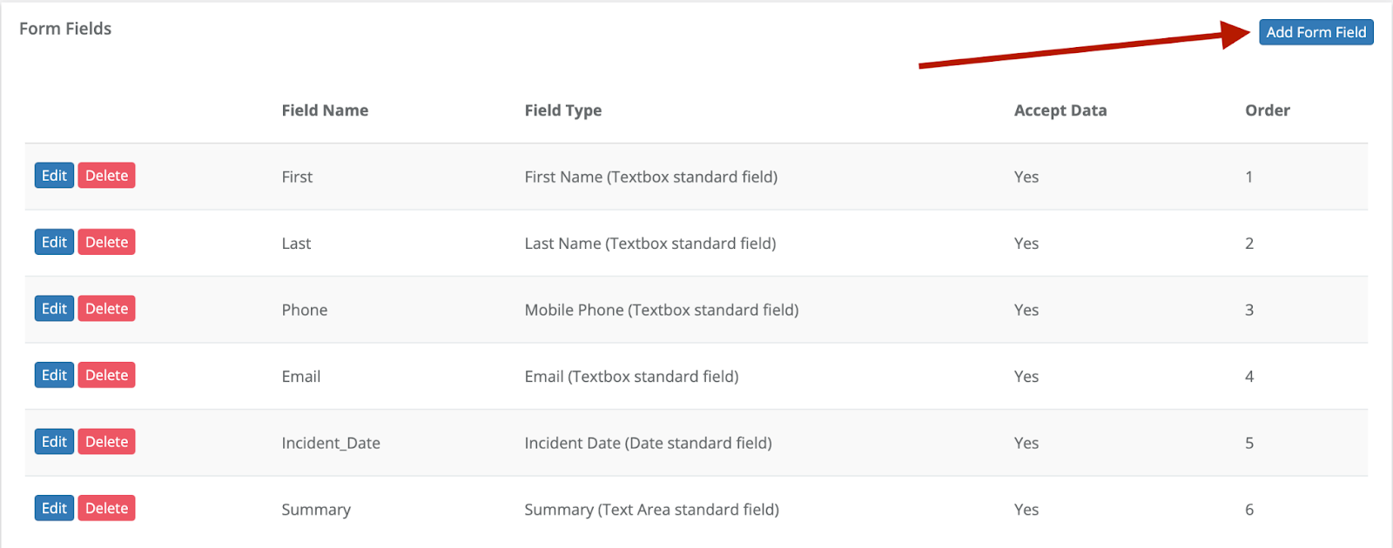Edit the Email form field
This screenshot has width=1393, height=548.
tap(54, 375)
